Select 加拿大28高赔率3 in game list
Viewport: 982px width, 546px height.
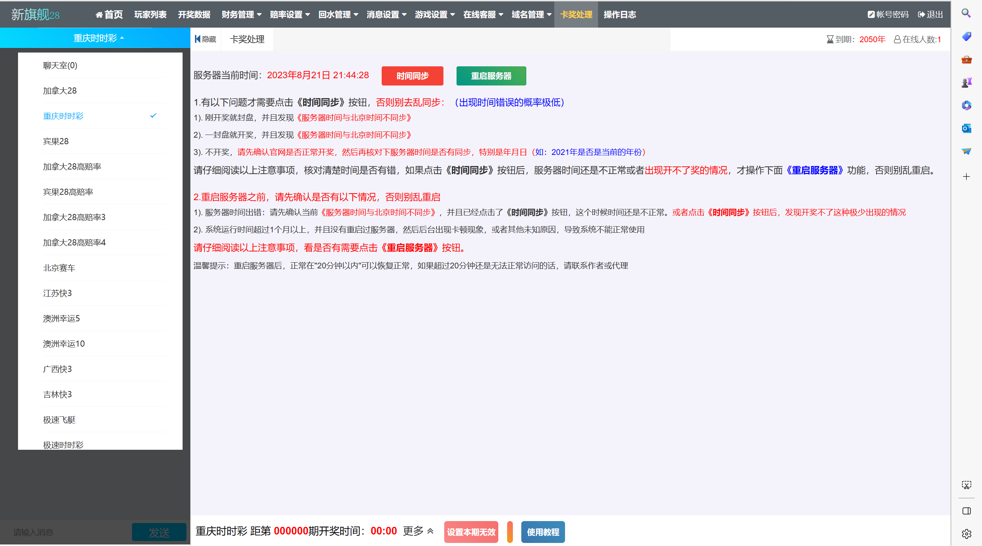(104, 217)
